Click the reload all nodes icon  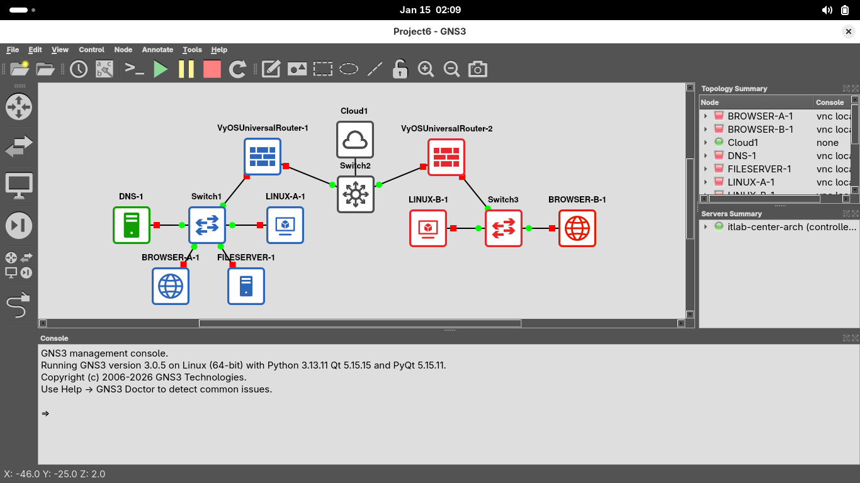[x=237, y=69]
